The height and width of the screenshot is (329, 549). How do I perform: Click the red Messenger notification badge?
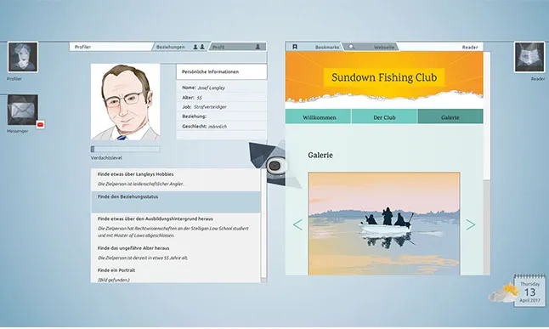coord(40,124)
